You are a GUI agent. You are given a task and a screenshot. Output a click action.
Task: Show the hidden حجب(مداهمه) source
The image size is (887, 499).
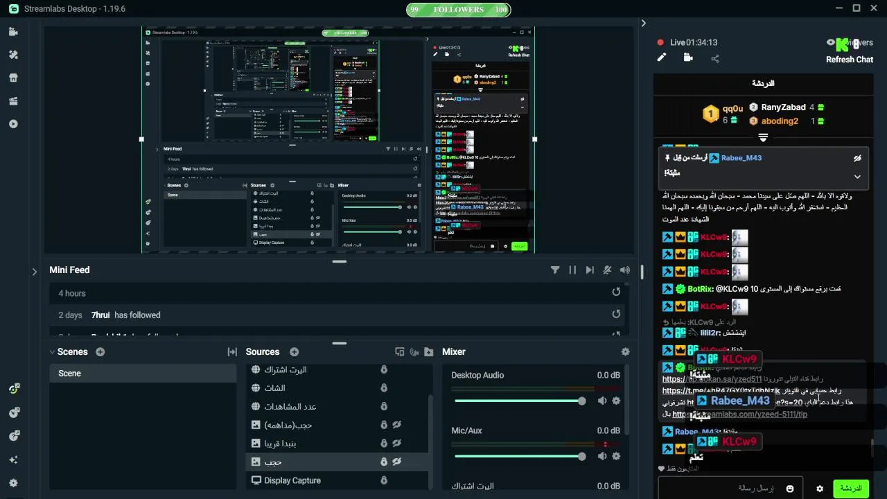tap(397, 425)
